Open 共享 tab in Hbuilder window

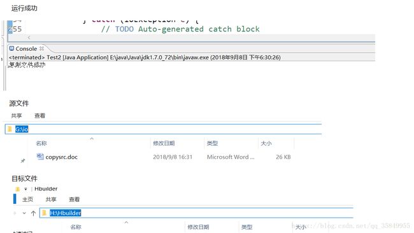coord(51,199)
